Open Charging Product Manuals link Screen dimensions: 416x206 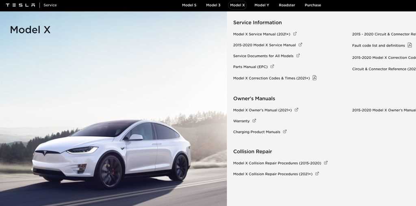click(x=257, y=132)
